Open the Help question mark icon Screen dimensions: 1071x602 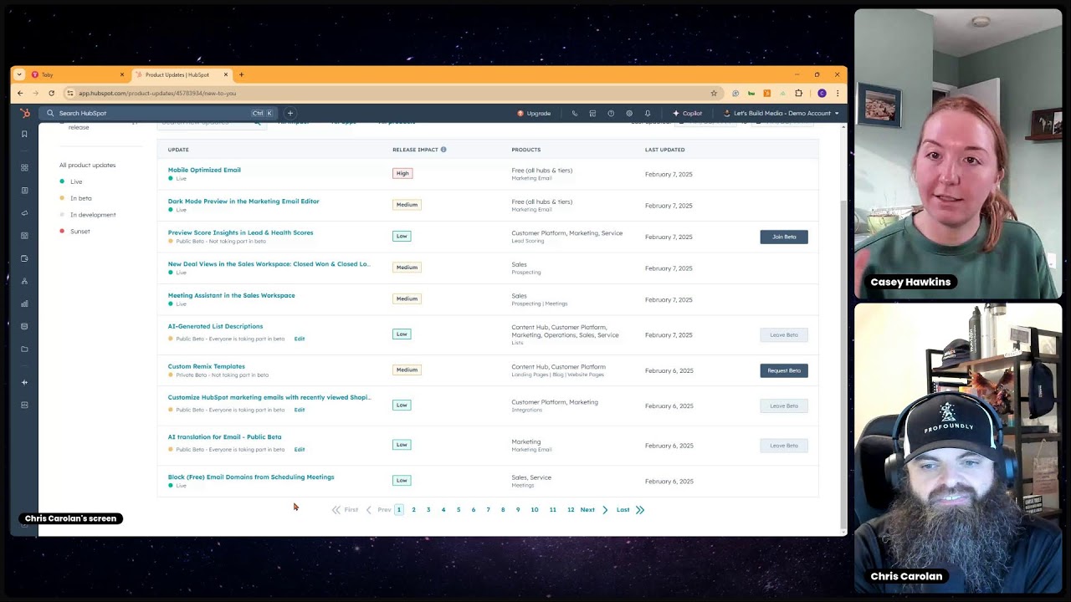click(x=611, y=113)
